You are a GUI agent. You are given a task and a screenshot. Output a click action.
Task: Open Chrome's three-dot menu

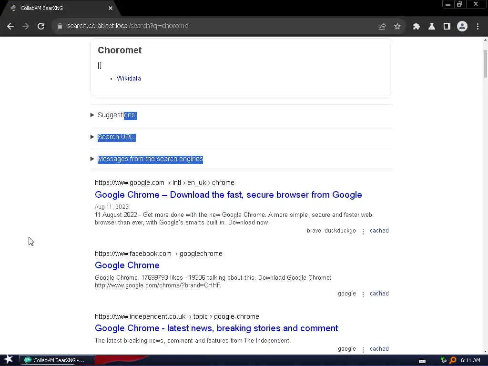(x=478, y=27)
